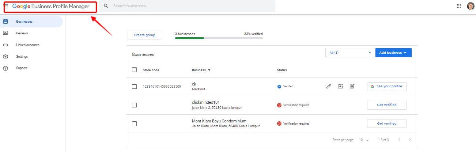The width and height of the screenshot is (476, 152).
Task: Go to previous page arrow
Action: [399, 140]
